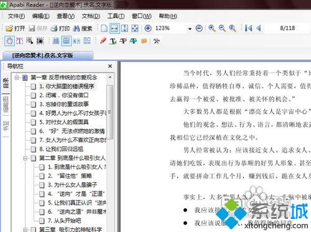Open the 查看(V) menu
The width and height of the screenshot is (311, 232).
[66, 16]
